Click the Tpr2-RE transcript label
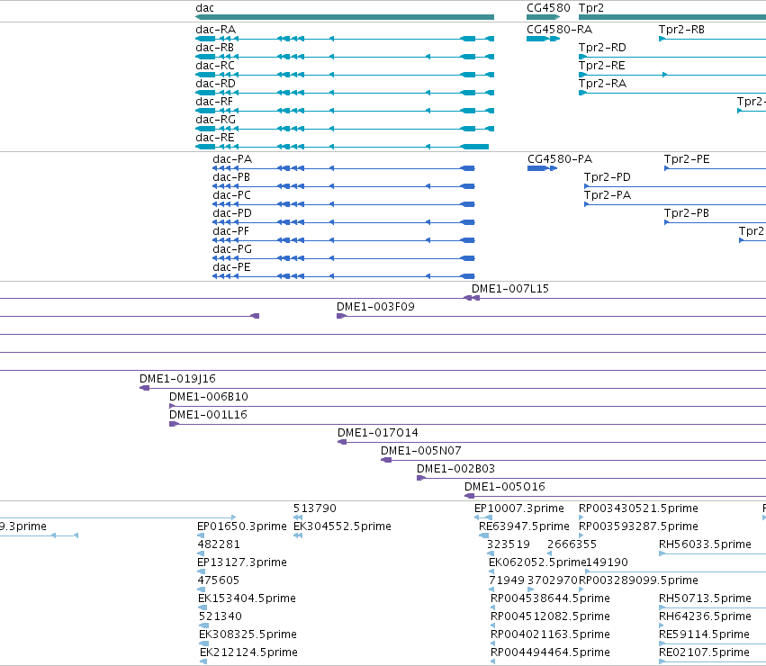 602,66
